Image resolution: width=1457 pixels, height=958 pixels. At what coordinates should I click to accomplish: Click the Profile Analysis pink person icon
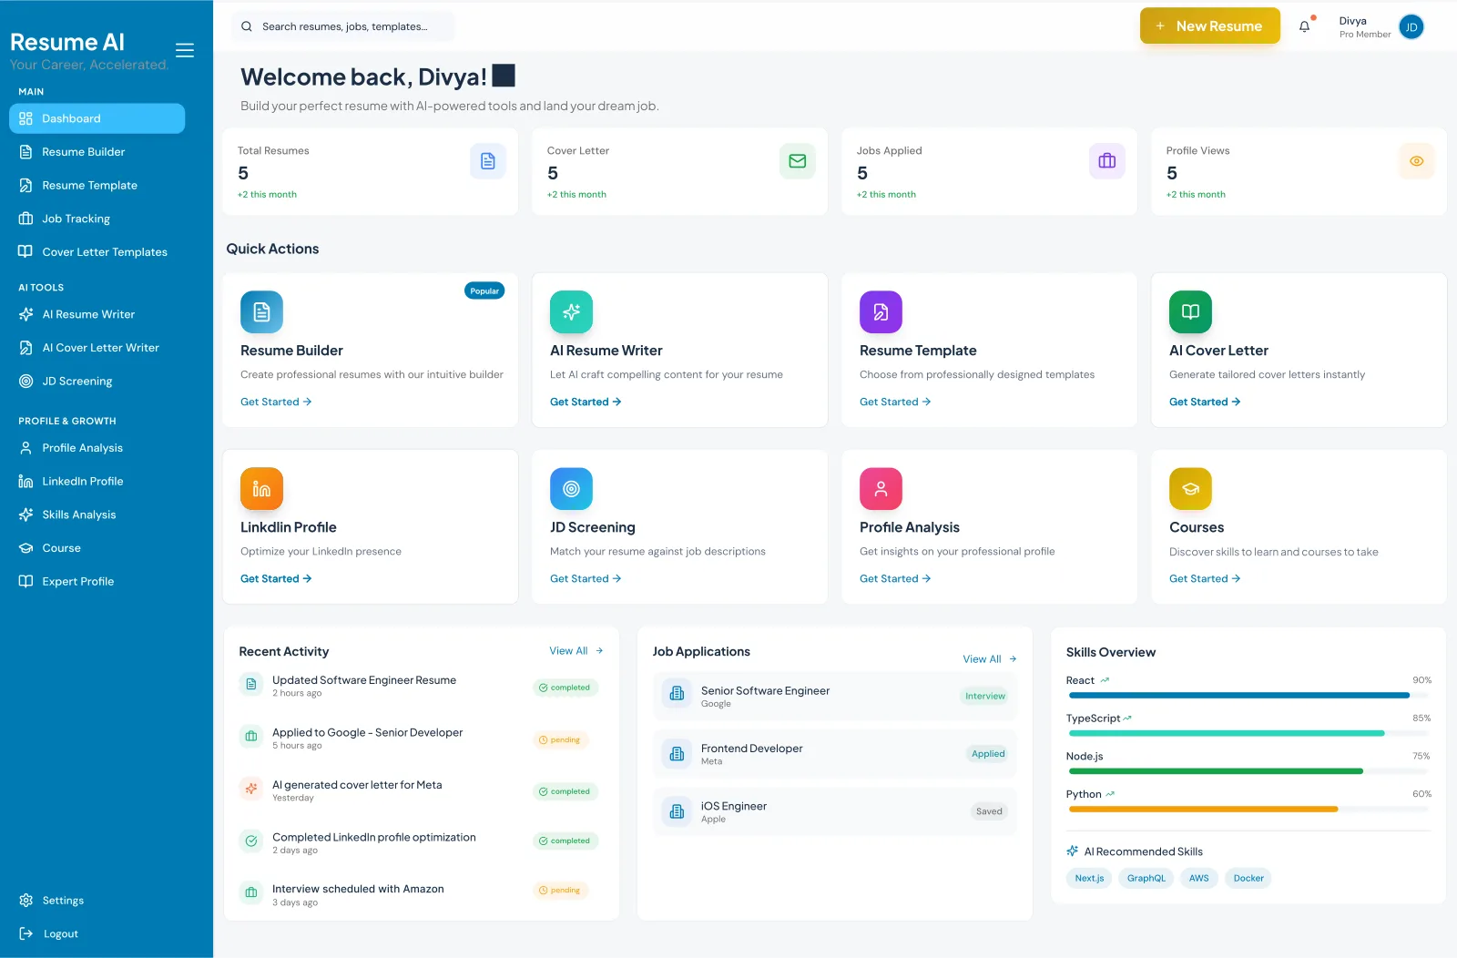point(881,489)
